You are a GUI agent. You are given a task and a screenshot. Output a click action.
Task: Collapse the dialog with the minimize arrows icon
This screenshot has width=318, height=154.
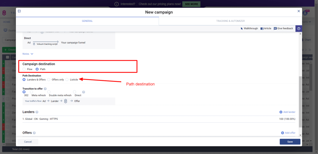click(x=19, y=11)
